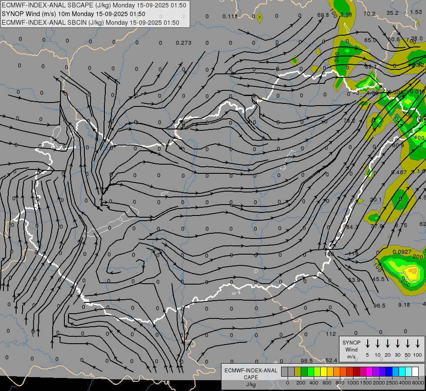
Task: Click the '53.9' value on the map
Action: point(354,280)
